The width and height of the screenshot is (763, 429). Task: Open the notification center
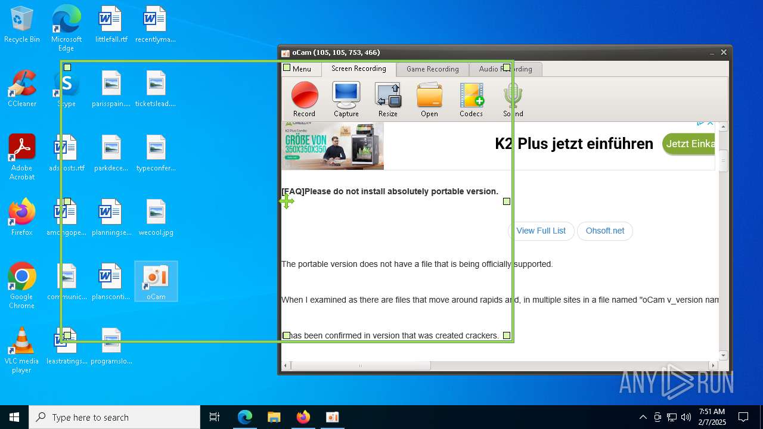pyautogui.click(x=743, y=417)
